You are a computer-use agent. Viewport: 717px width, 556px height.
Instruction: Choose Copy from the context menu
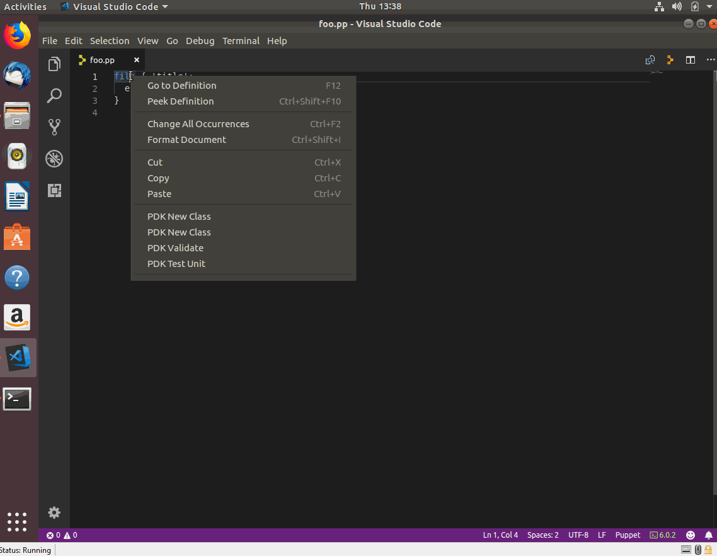pyautogui.click(x=243, y=178)
